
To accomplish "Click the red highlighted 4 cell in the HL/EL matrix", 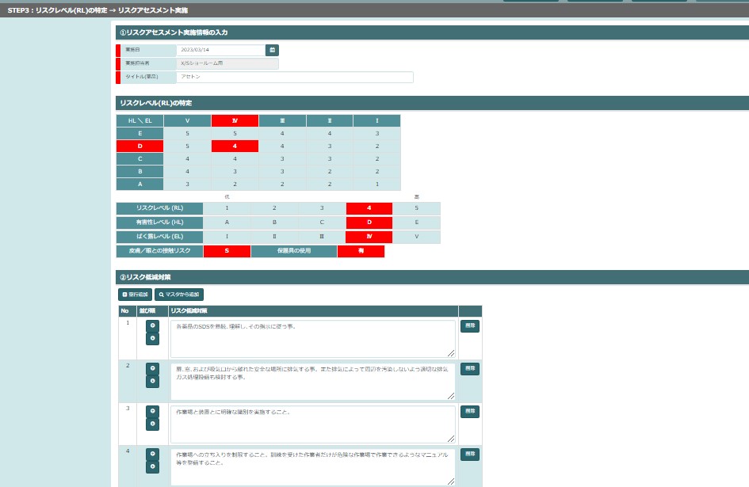I will 235,146.
